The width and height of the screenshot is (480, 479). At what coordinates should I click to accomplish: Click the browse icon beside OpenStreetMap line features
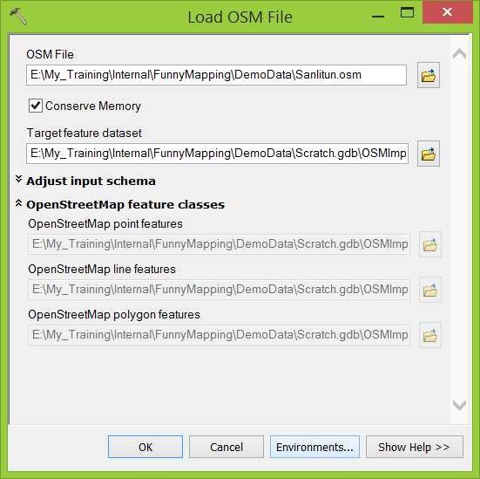click(x=430, y=290)
